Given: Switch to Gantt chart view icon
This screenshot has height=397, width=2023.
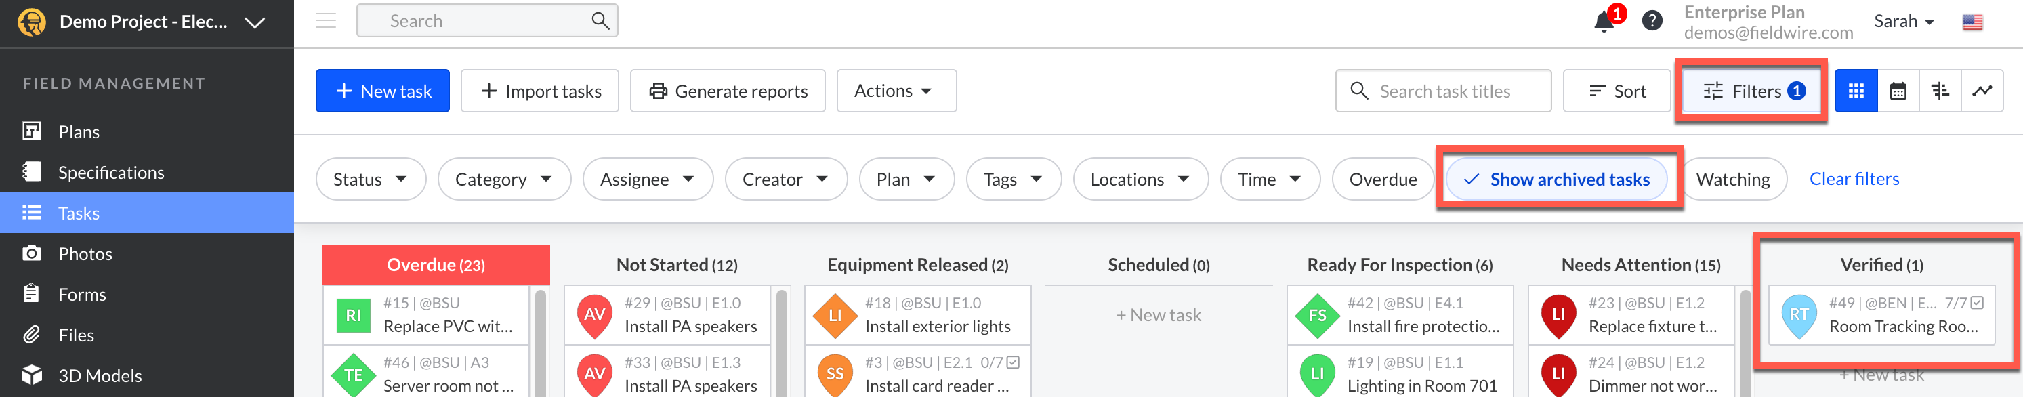Looking at the screenshot, I should 1940,91.
